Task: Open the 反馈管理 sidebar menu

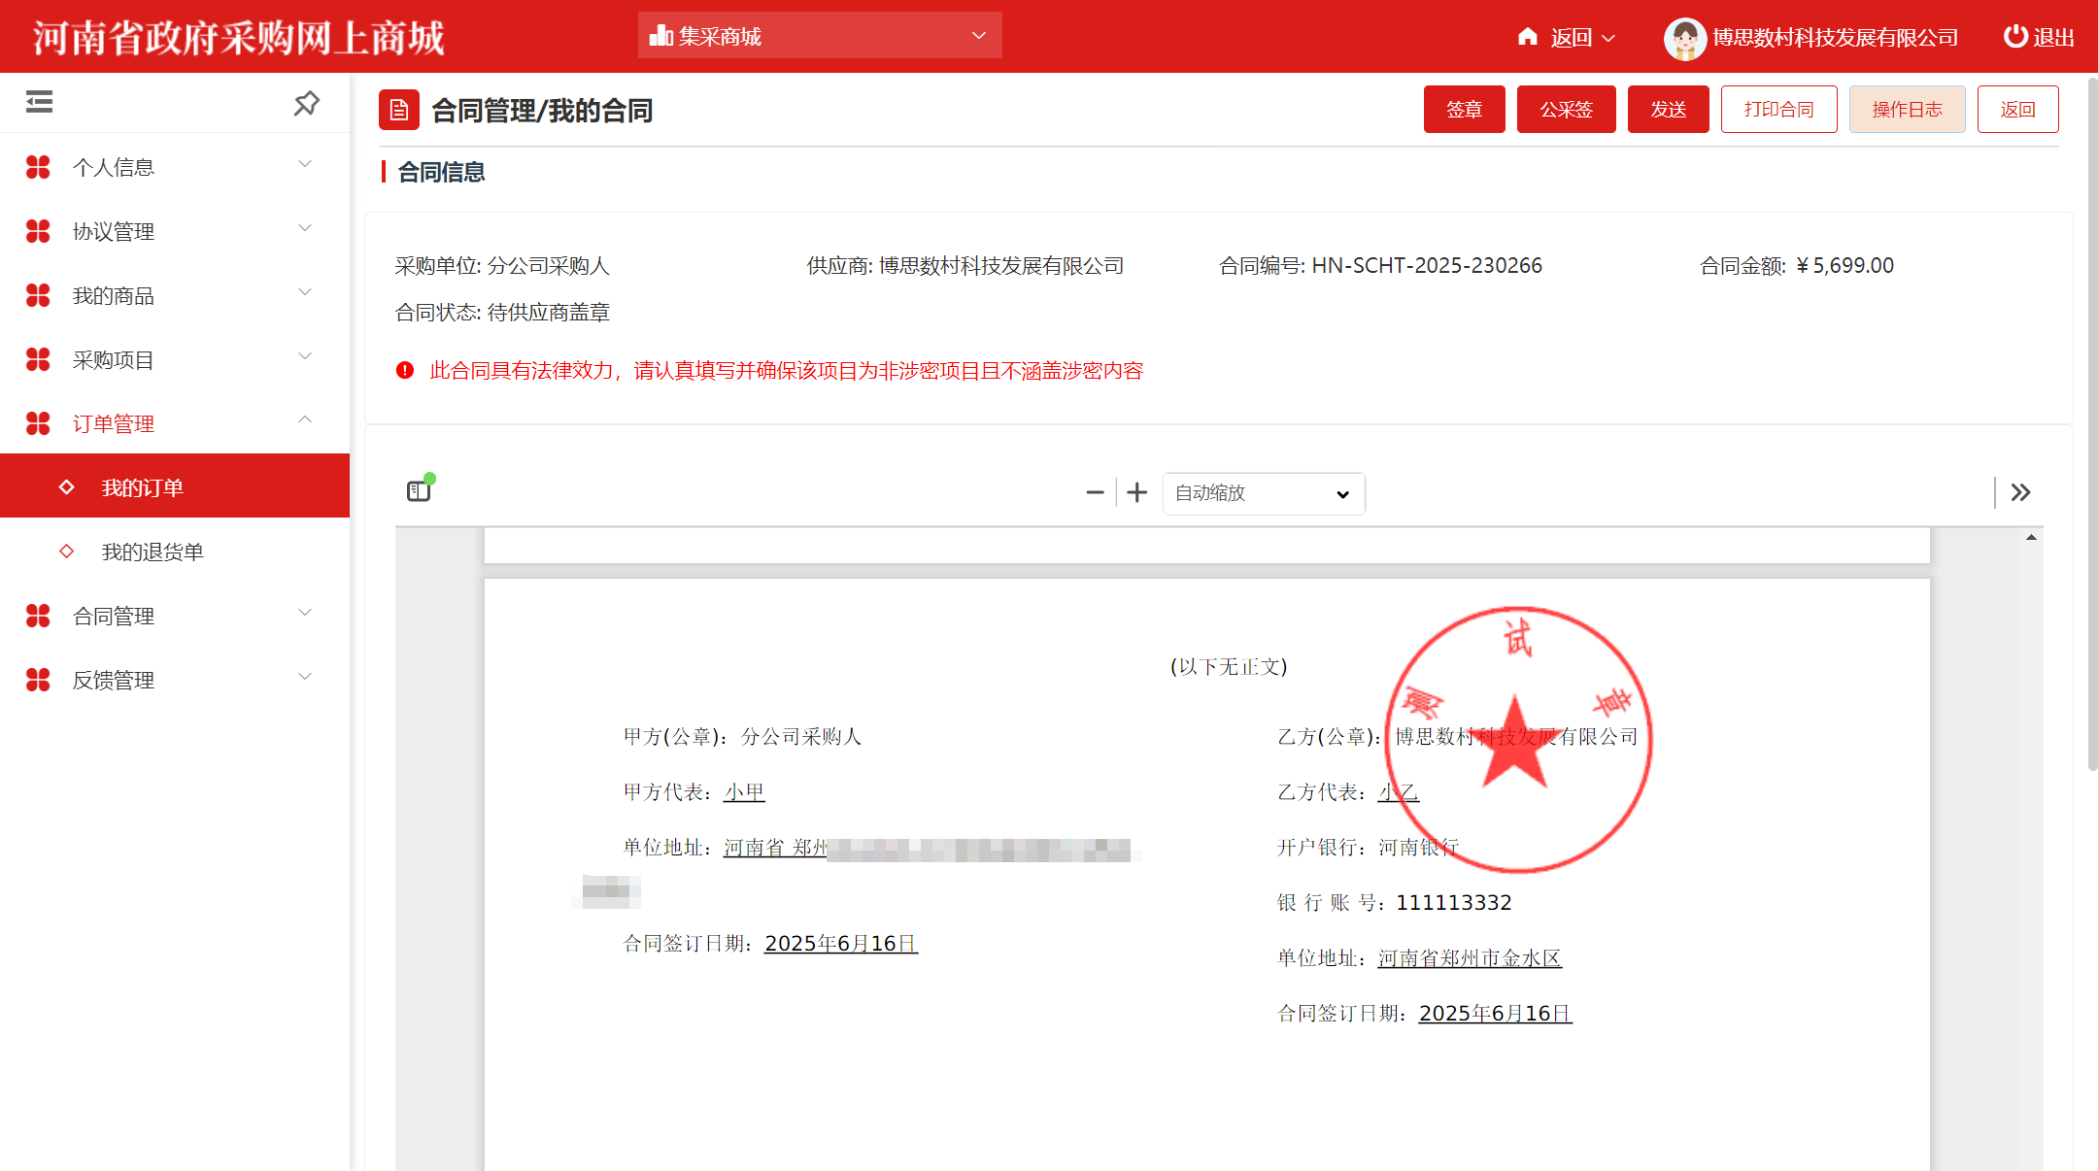Action: click(x=175, y=680)
